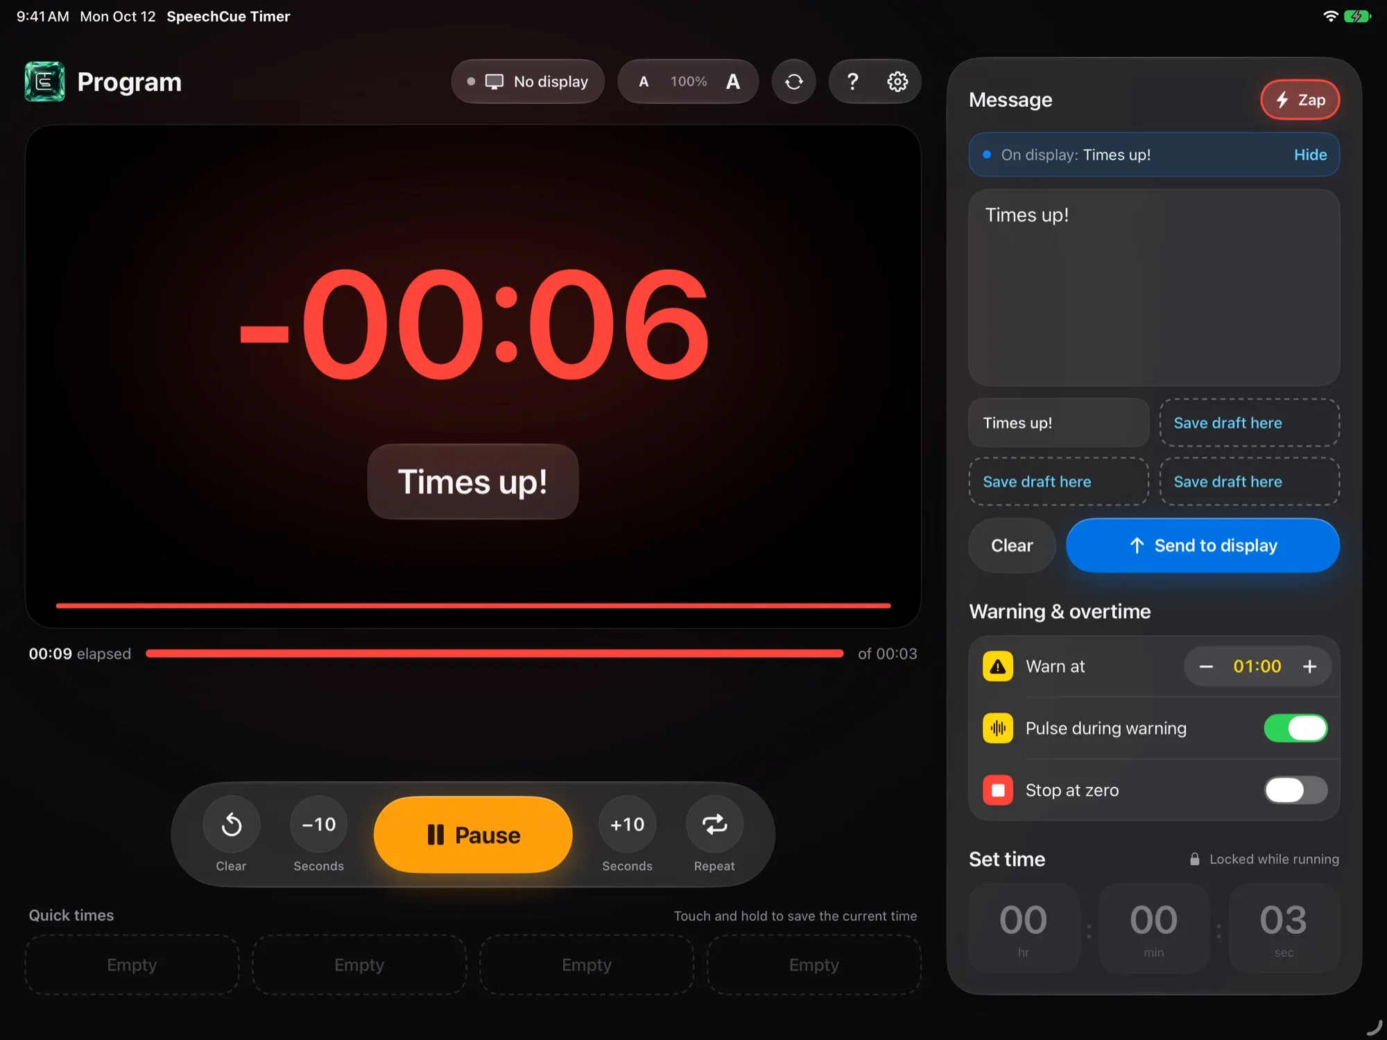Reset timer with the Clear icon

(231, 824)
